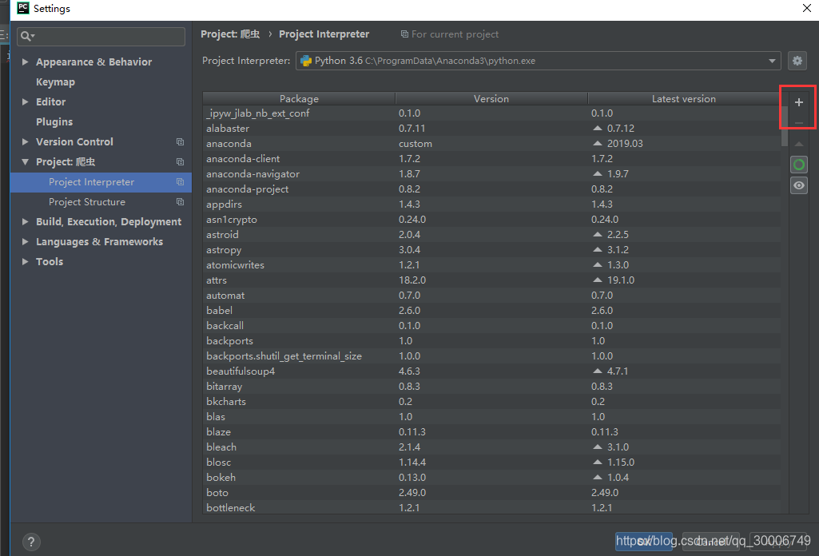819x556 pixels.
Task: Click the package list vertical scrollbar
Action: (785, 127)
